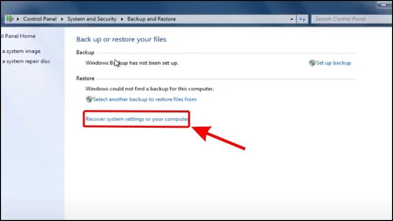Click the Restore section label
The image size is (393, 221).
point(85,79)
